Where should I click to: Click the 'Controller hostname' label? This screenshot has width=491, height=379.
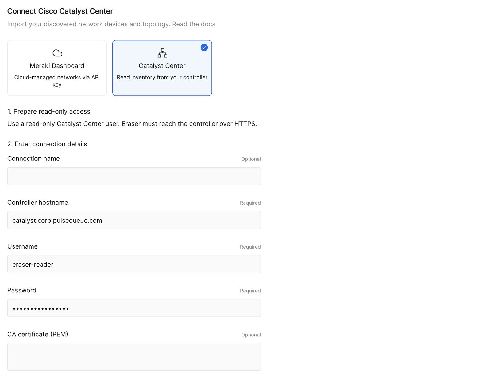(x=38, y=203)
